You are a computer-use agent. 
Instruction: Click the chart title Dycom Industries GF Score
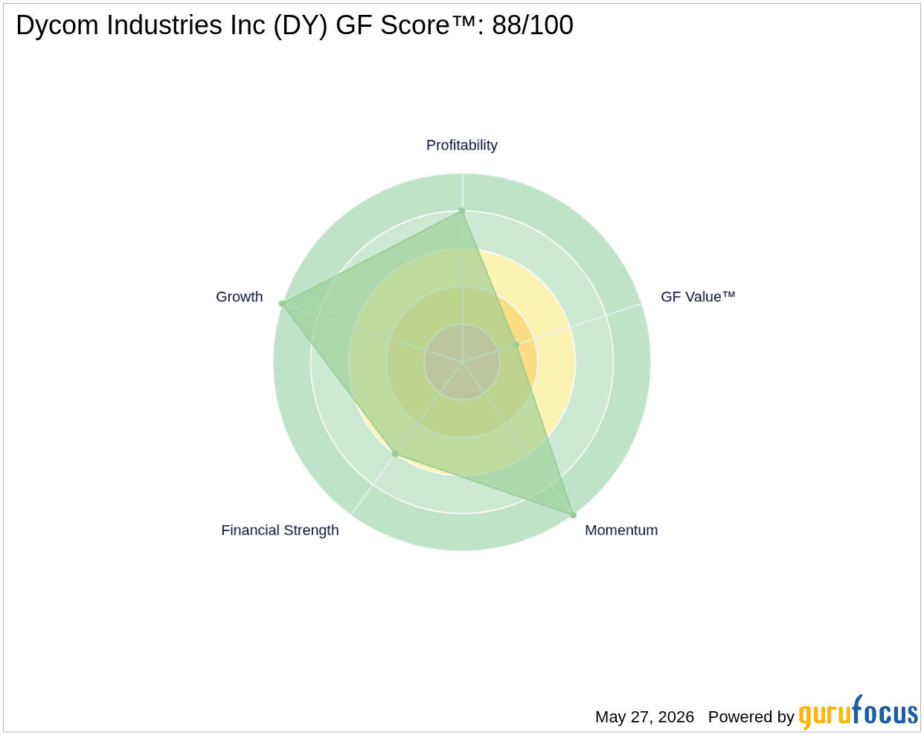(295, 25)
